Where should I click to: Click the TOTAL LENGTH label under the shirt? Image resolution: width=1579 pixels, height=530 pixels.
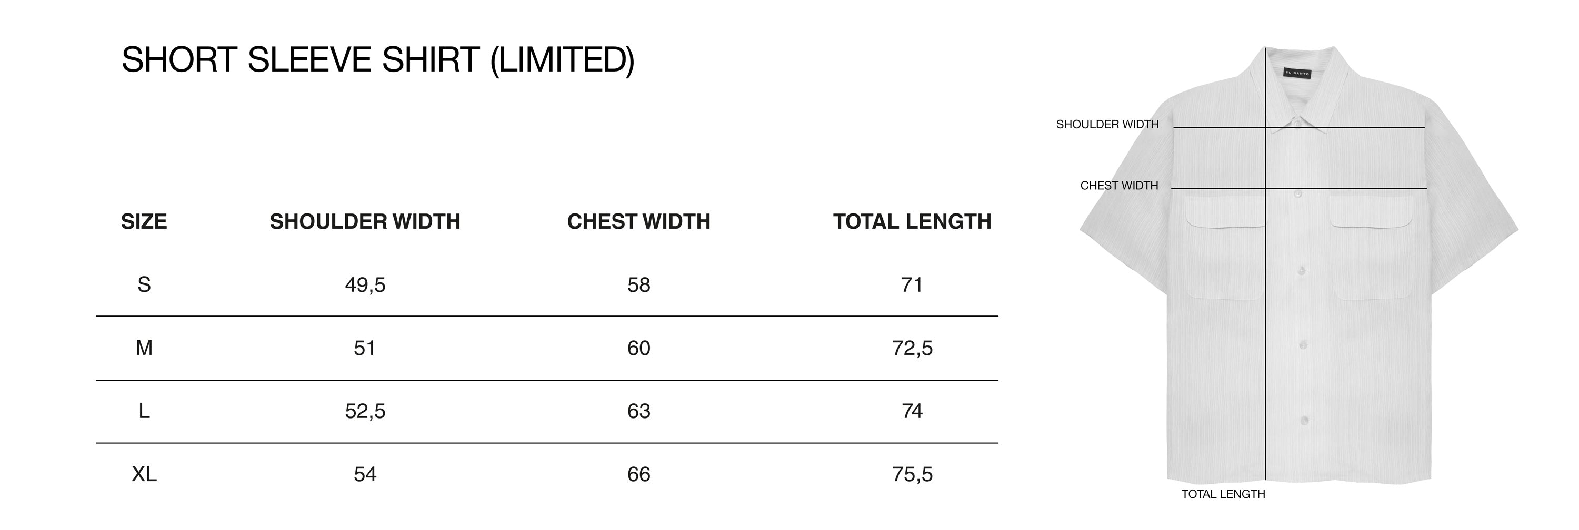[x=1223, y=494]
